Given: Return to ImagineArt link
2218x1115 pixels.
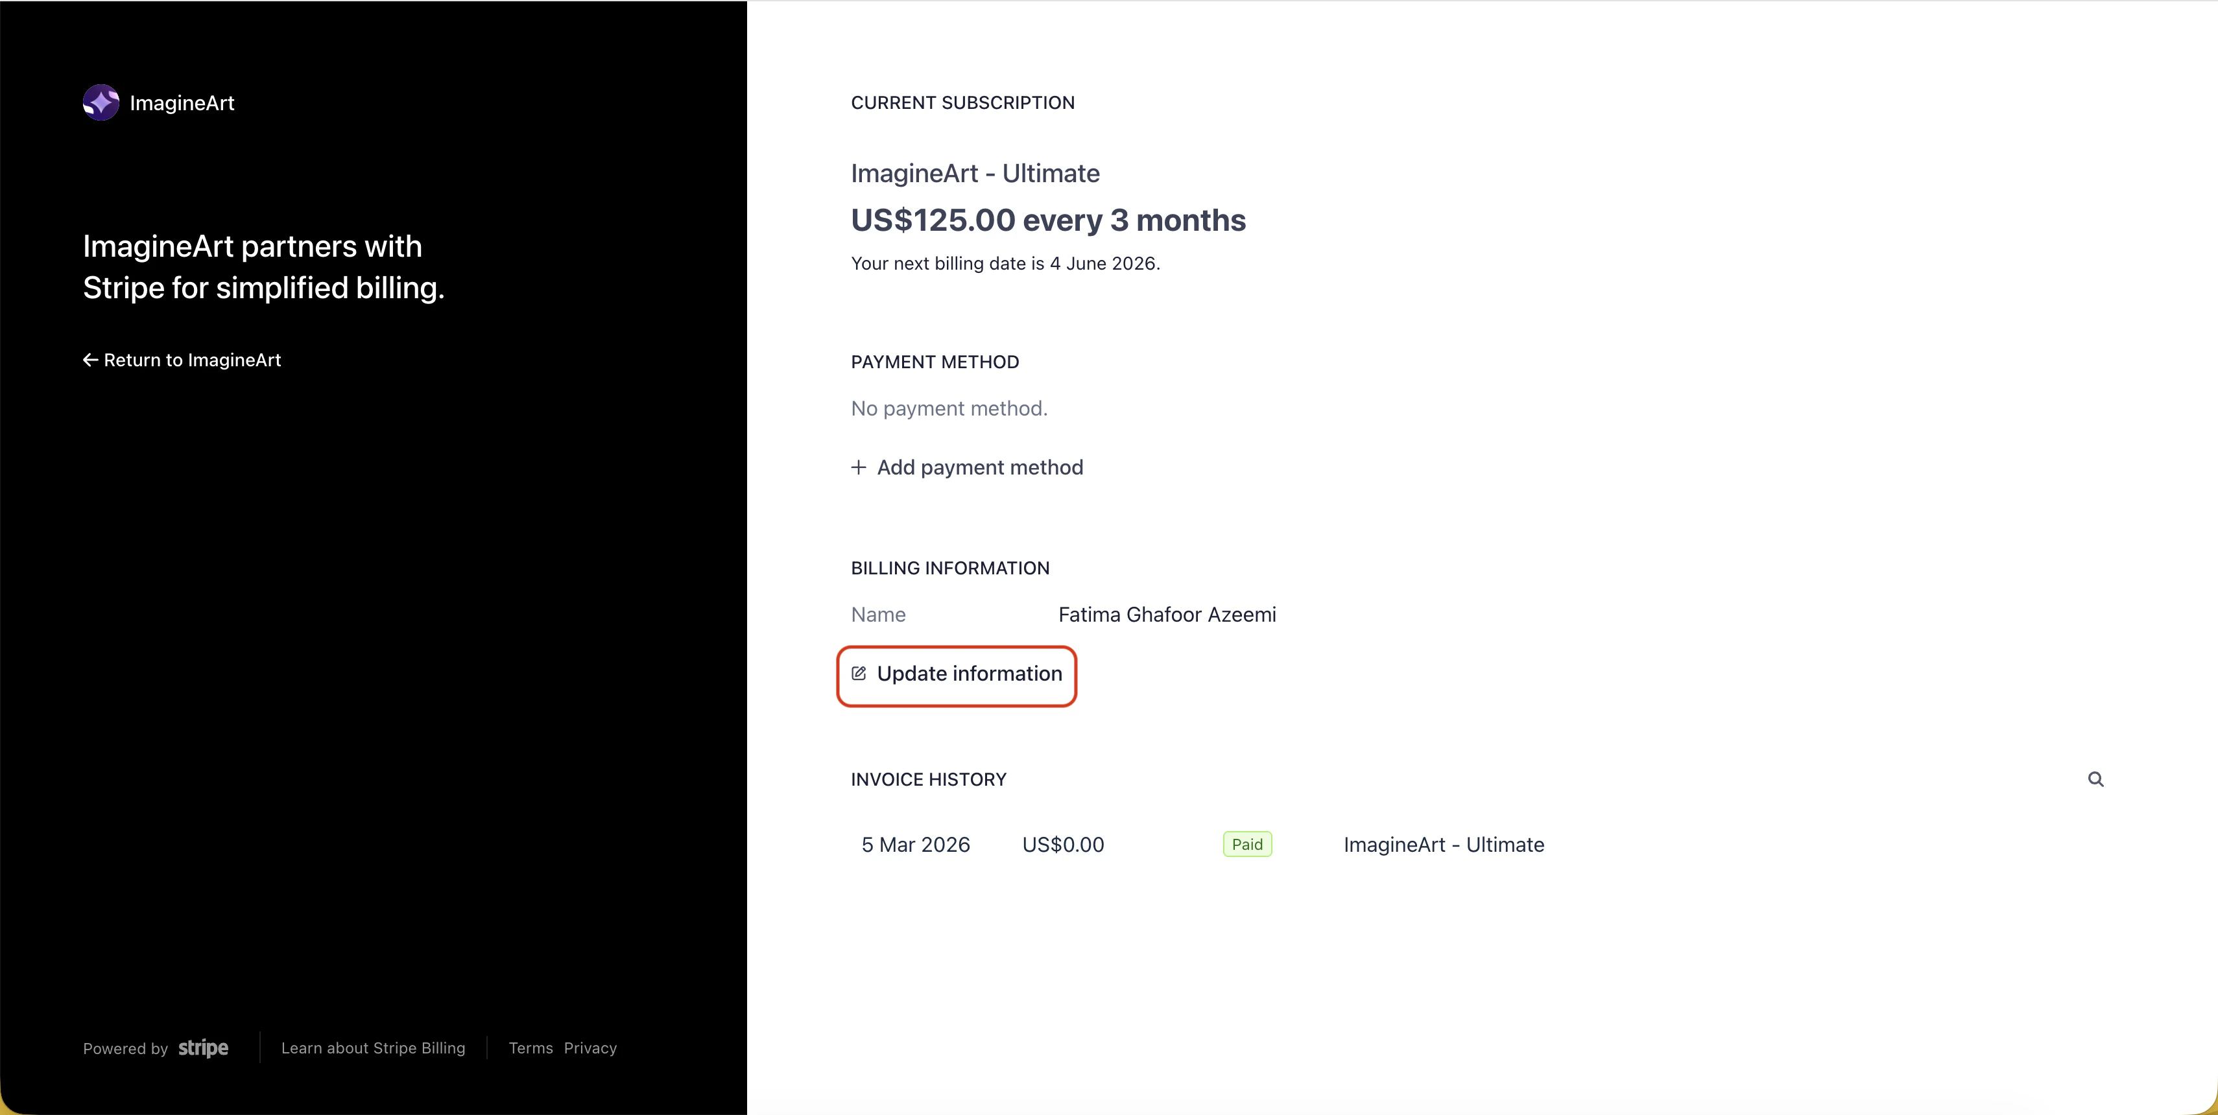Looking at the screenshot, I should click(192, 360).
